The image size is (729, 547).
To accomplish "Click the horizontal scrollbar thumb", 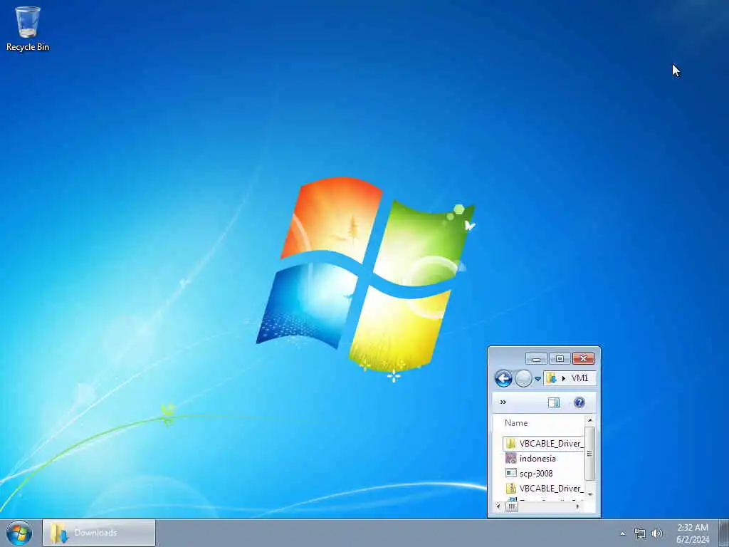I will pos(511,506).
